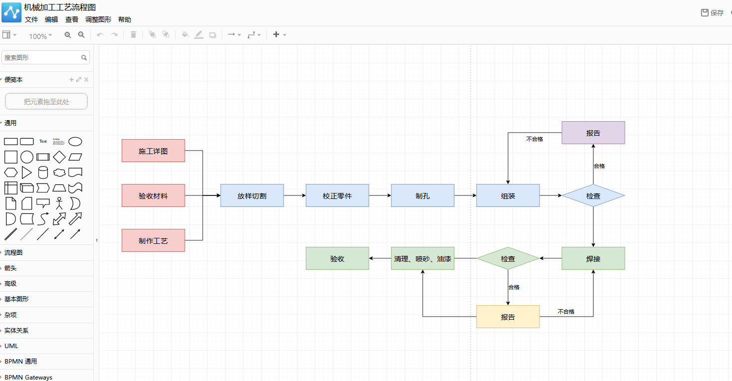Open the 调整图形 menu
The width and height of the screenshot is (732, 381).
(x=98, y=19)
